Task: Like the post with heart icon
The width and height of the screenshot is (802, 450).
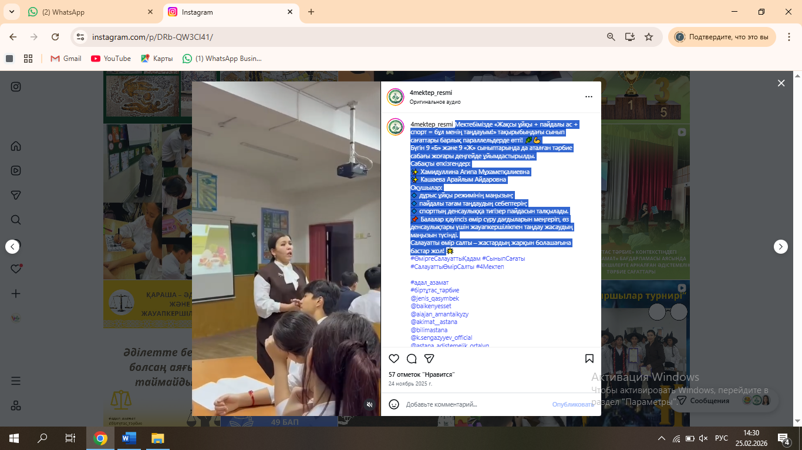Action: click(394, 359)
